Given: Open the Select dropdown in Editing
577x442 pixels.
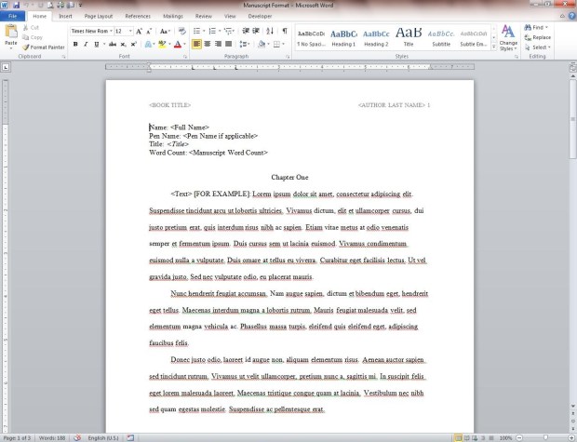Looking at the screenshot, I should point(538,47).
